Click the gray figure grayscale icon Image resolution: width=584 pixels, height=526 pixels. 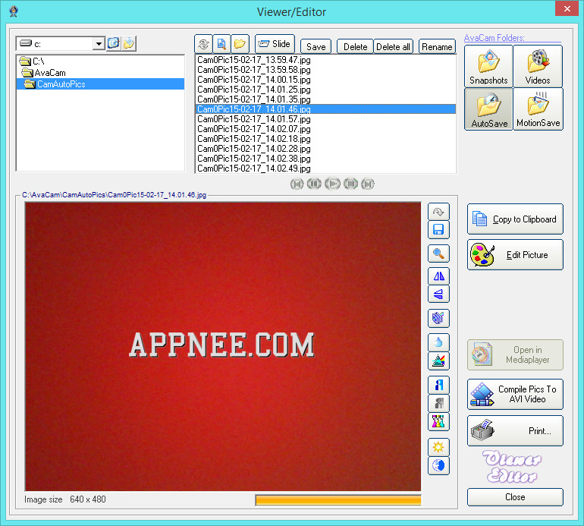click(438, 403)
